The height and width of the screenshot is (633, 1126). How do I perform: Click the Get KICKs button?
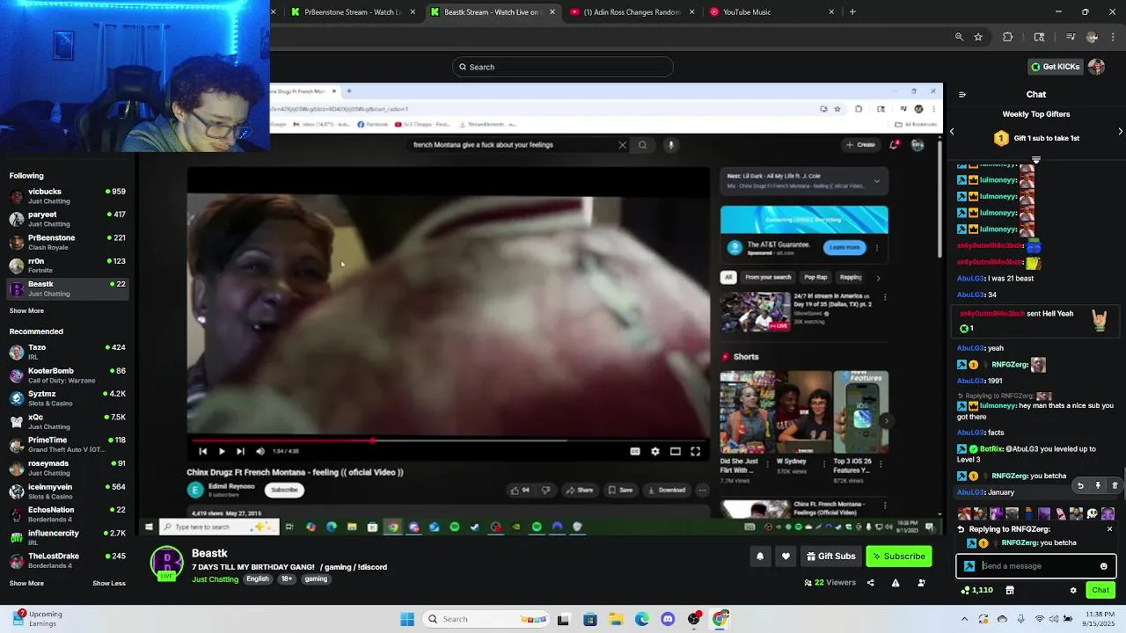pyautogui.click(x=1055, y=67)
